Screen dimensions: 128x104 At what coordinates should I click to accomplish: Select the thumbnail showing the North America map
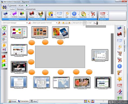point(61,83)
